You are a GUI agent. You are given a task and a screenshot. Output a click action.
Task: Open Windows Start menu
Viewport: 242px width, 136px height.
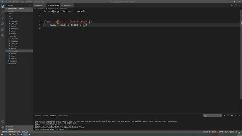coord(2,134)
